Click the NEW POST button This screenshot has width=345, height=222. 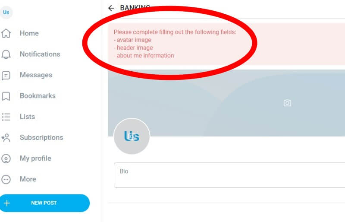click(x=45, y=203)
